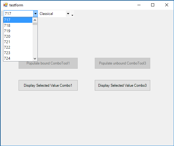Open the 717 combo box dropdown arrow
174x146 pixels.
click(36, 14)
